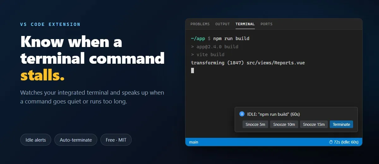
Task: Choose Snooze 15m in the notification
Action: click(x=314, y=124)
